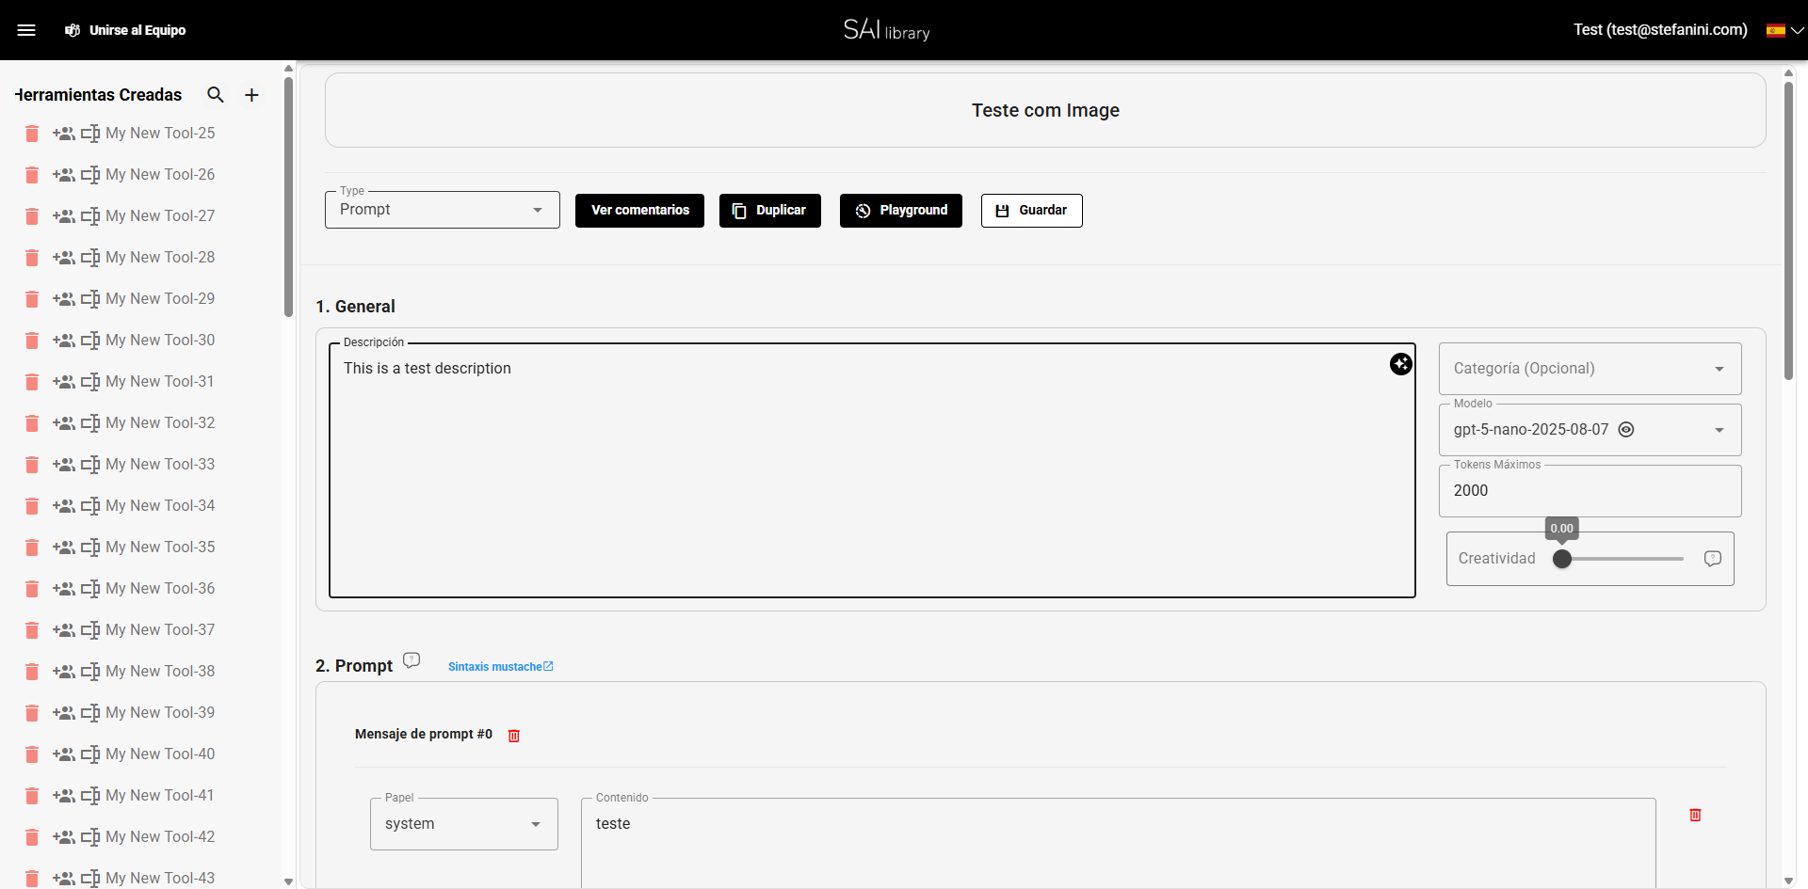The width and height of the screenshot is (1808, 889).
Task: Expand the Categoría (Opcional) dropdown
Action: point(1590,369)
